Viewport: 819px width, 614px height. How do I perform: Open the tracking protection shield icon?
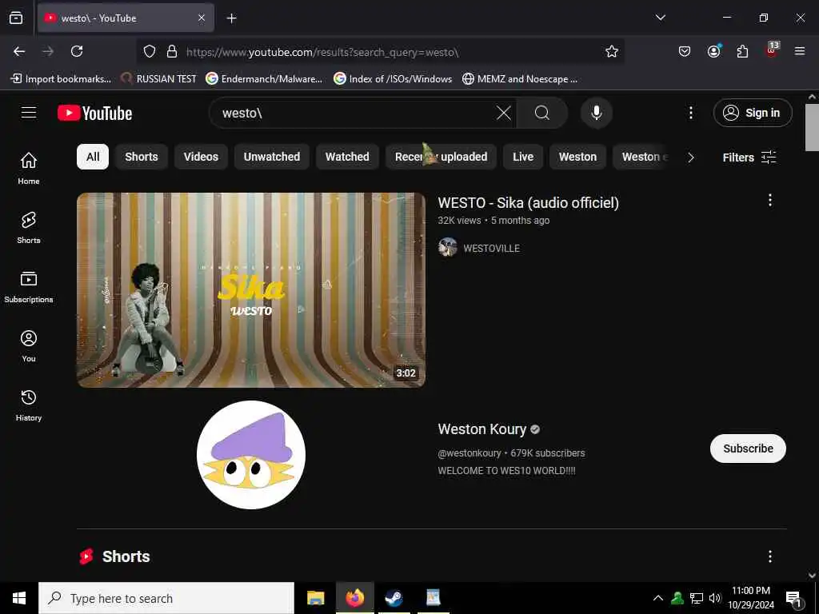point(150,51)
